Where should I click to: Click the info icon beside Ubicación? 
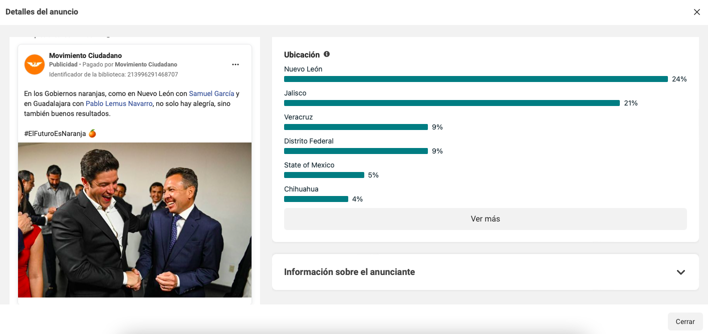click(x=327, y=54)
